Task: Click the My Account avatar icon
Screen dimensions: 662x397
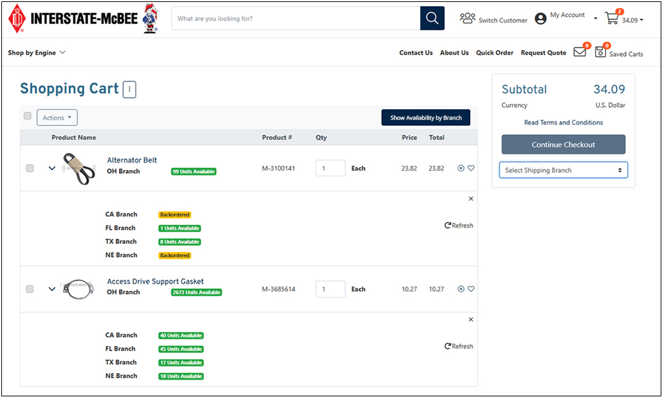Action: tap(540, 19)
